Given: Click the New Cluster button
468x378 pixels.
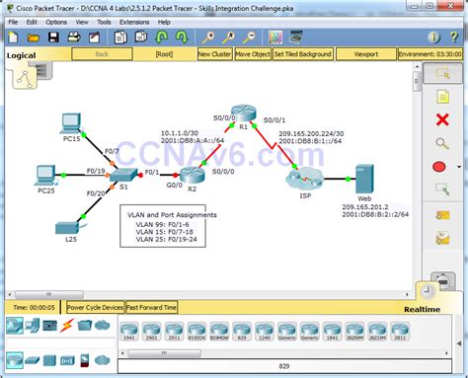Looking at the screenshot, I should point(214,54).
